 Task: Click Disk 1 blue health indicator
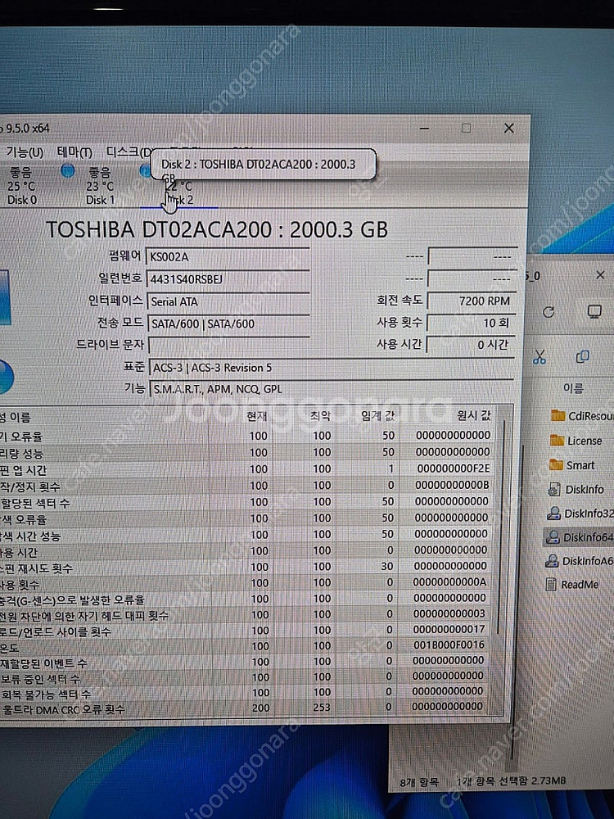(67, 170)
